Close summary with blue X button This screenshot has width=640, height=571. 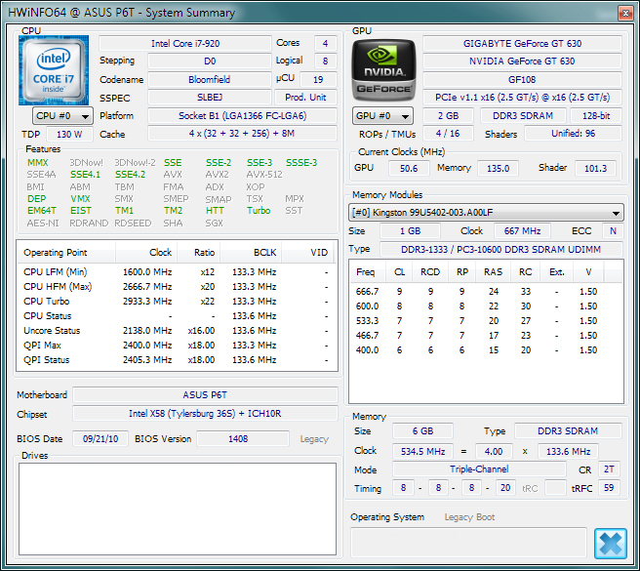click(x=610, y=544)
